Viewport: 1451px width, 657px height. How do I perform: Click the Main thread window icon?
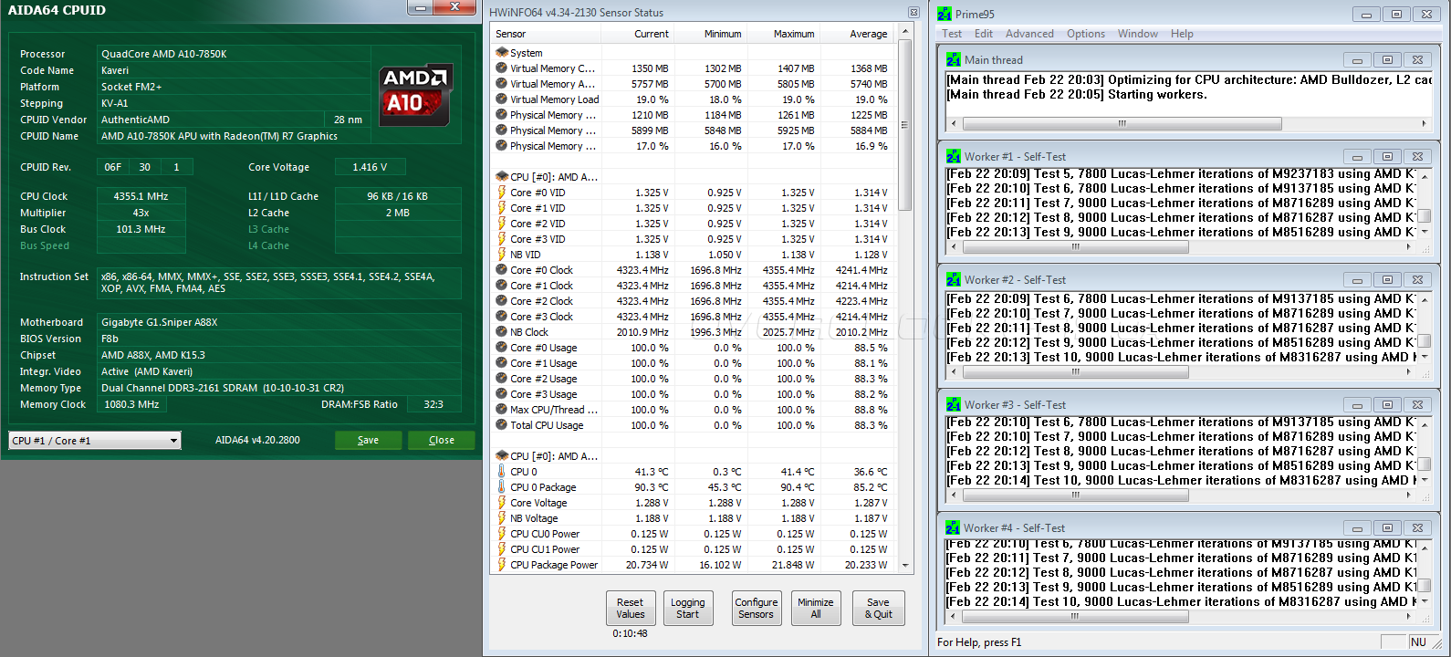pos(954,59)
